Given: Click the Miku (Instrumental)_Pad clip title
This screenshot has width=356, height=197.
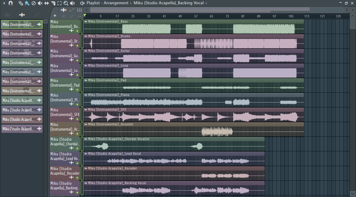Looking at the screenshot, I should pyautogui.click(x=107, y=80).
